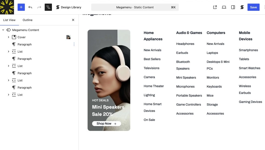This screenshot has width=265, height=150.
Task: Click the Game Controllers list item
Action: tap(189, 104)
